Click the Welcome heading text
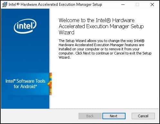This screenshot has height=124, width=160. (x=101, y=26)
